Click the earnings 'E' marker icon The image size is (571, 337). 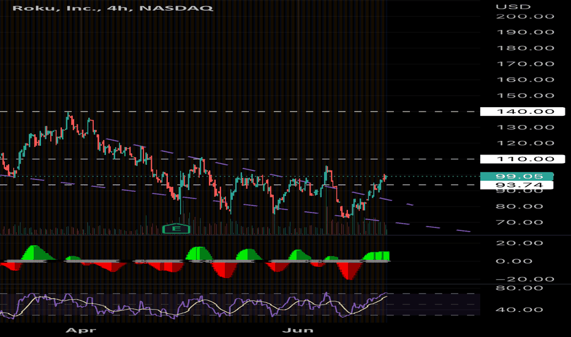[176, 229]
